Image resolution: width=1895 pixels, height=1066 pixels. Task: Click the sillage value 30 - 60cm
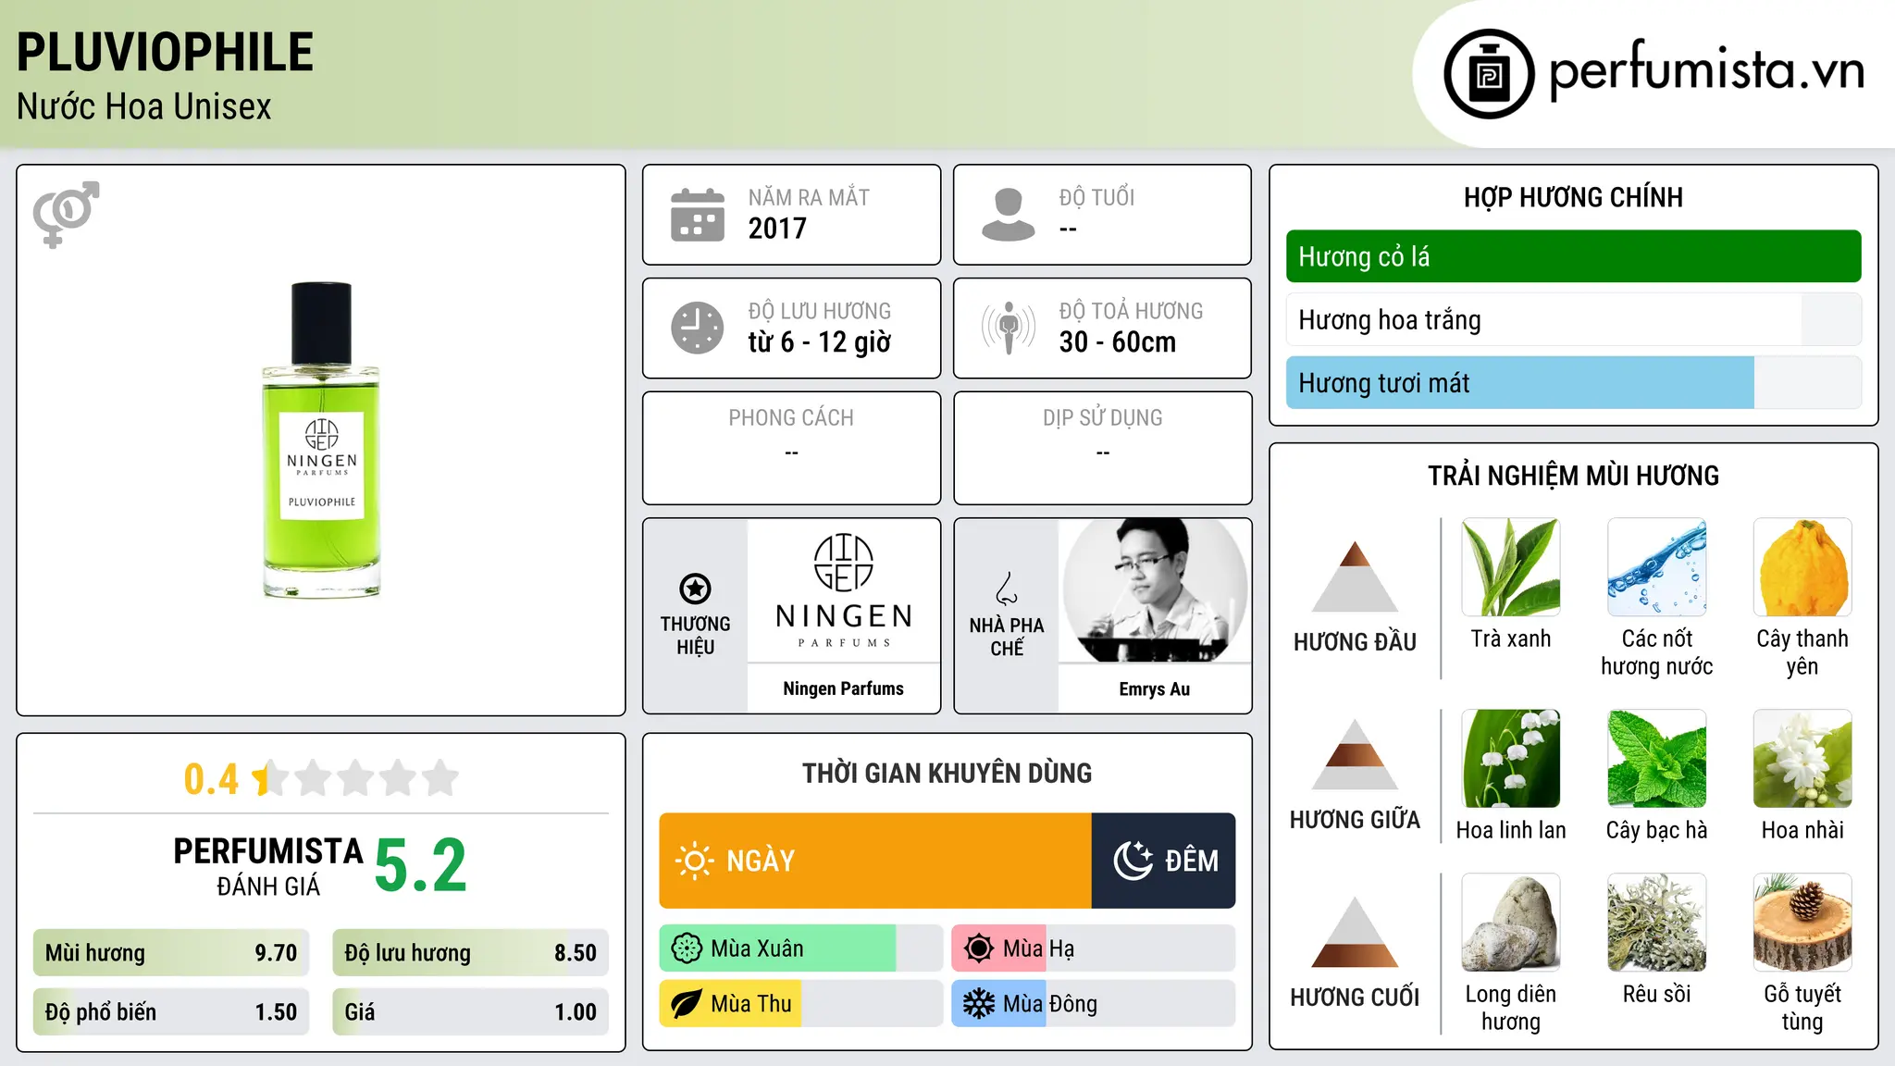[x=1118, y=342]
